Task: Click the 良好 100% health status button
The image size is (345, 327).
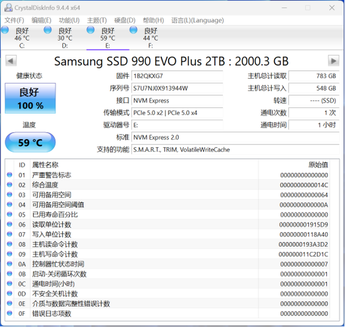Action: coord(30,99)
